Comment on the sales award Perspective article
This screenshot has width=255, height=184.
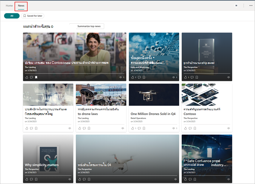click(192, 77)
